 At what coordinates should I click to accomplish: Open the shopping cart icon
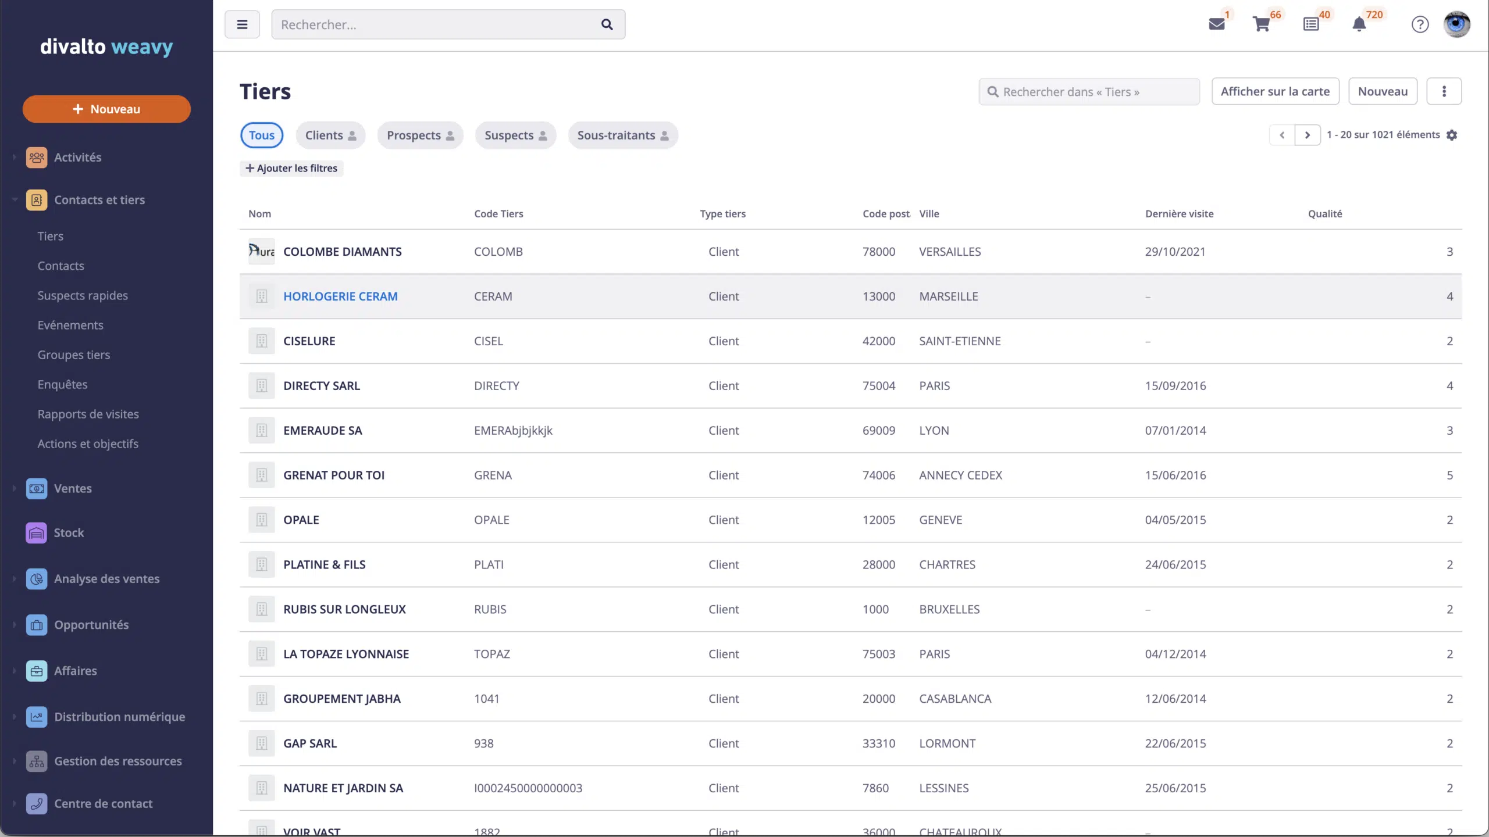(x=1262, y=24)
